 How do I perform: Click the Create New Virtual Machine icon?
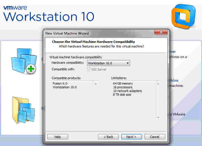tap(24, 61)
